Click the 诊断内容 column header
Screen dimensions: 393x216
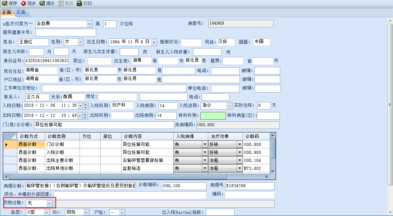coord(147,136)
